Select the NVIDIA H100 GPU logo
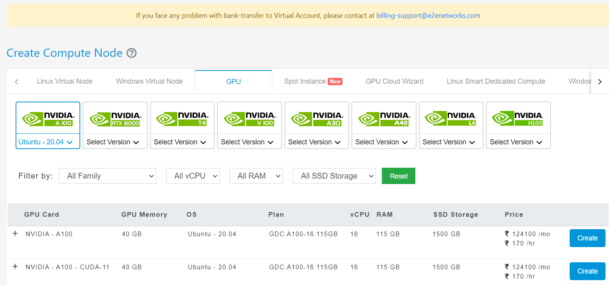Viewport: 609px width, 286px height. [x=518, y=118]
